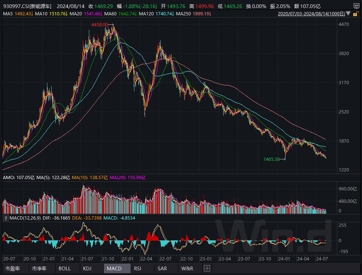This screenshot has height=275, width=362.
Task: Click the 930997.CSI[新能源车] index title
Action: [27, 6]
